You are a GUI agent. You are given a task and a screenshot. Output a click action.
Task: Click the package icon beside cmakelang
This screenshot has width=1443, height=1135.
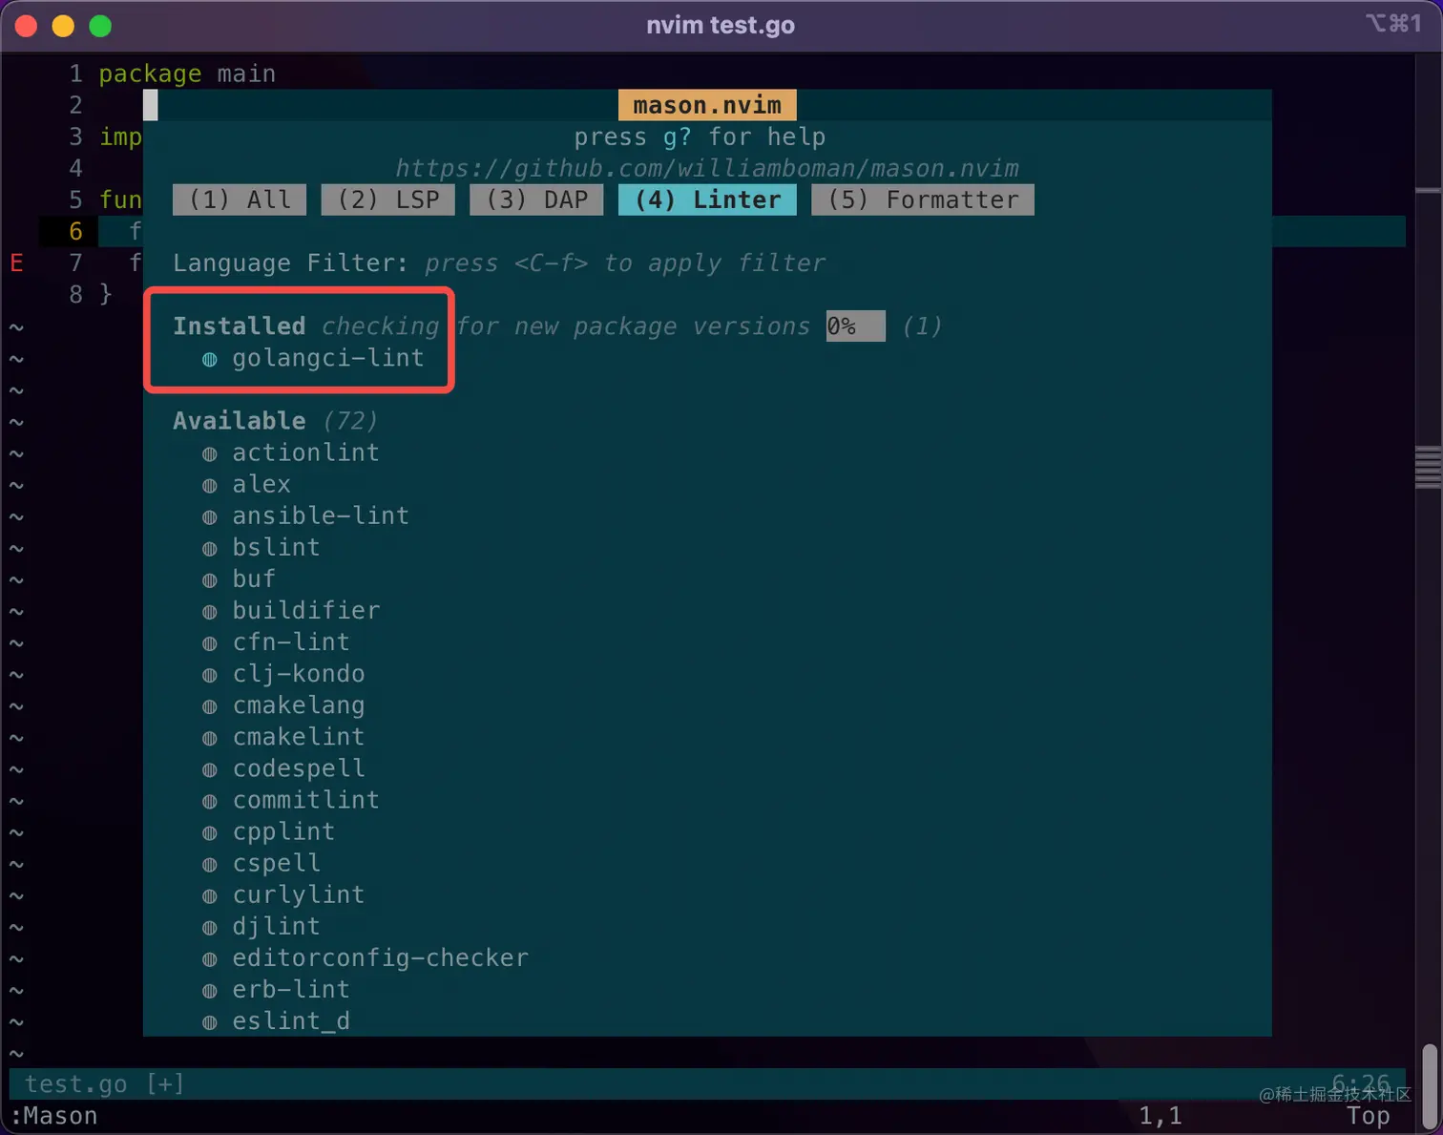tap(210, 706)
